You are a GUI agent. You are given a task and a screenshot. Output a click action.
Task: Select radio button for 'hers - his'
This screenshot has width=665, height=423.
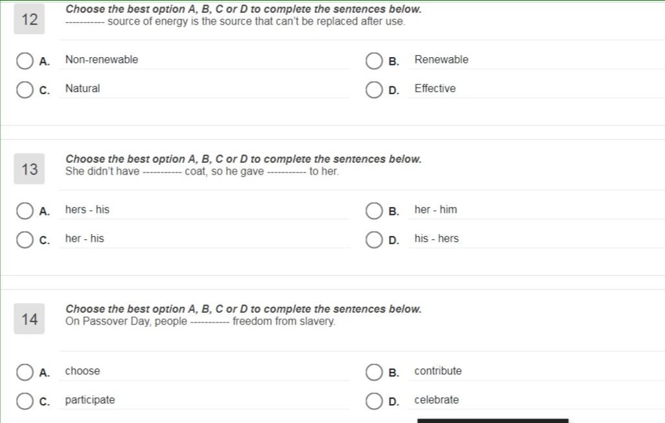(x=25, y=211)
